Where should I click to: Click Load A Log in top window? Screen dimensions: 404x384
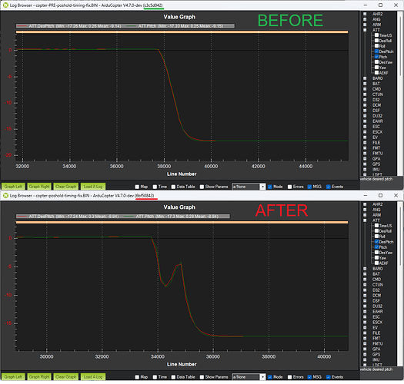point(93,187)
